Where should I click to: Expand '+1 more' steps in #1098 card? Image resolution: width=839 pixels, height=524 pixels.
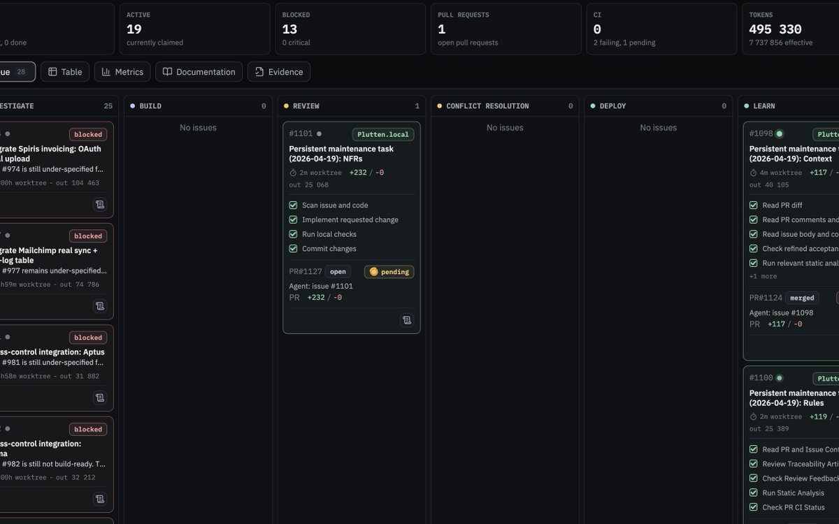(x=763, y=276)
